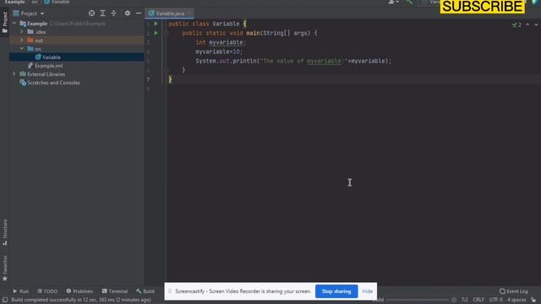Run class Variable from gutter arrow
Viewport: 541px width, 304px height.
click(156, 24)
